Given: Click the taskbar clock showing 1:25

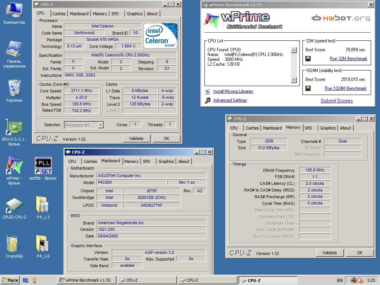Looking at the screenshot, I should tap(371, 281).
